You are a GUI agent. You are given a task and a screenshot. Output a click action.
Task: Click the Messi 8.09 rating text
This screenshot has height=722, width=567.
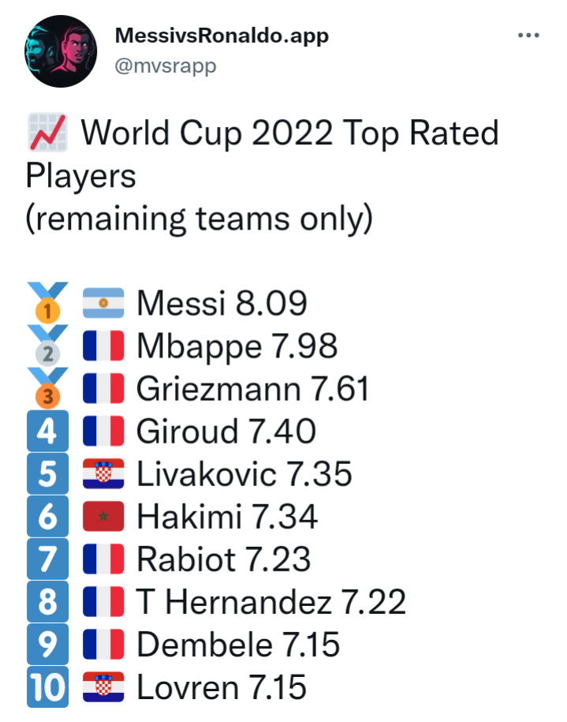point(222,303)
